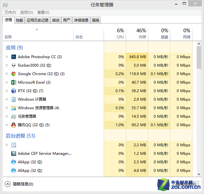The width and height of the screenshot is (204, 194).
Task: Expand the Google Chrome process group
Action: (7, 74)
